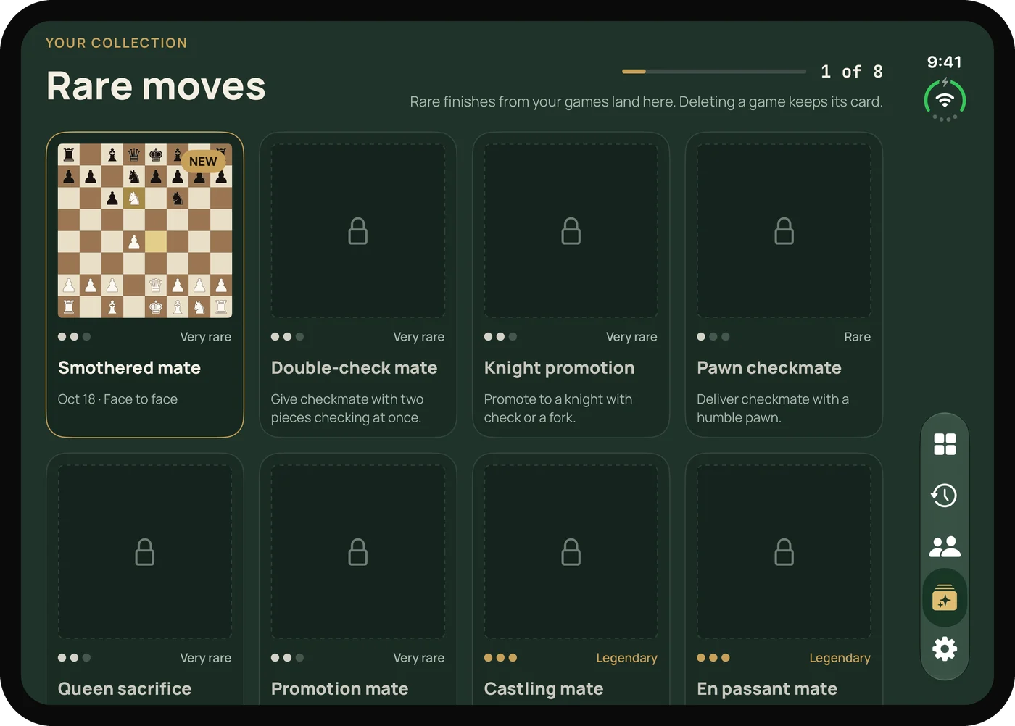Select the Double-check mate title
The height and width of the screenshot is (726, 1015).
pos(354,368)
